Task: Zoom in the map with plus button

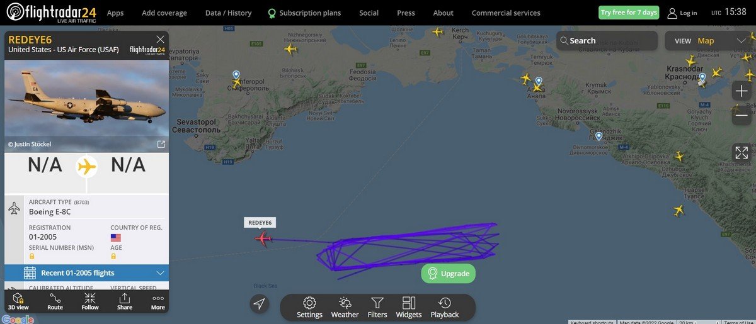Action: coord(742,91)
